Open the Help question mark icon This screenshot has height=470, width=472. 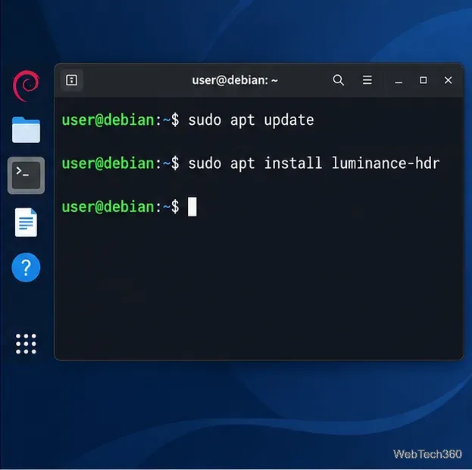click(x=26, y=267)
